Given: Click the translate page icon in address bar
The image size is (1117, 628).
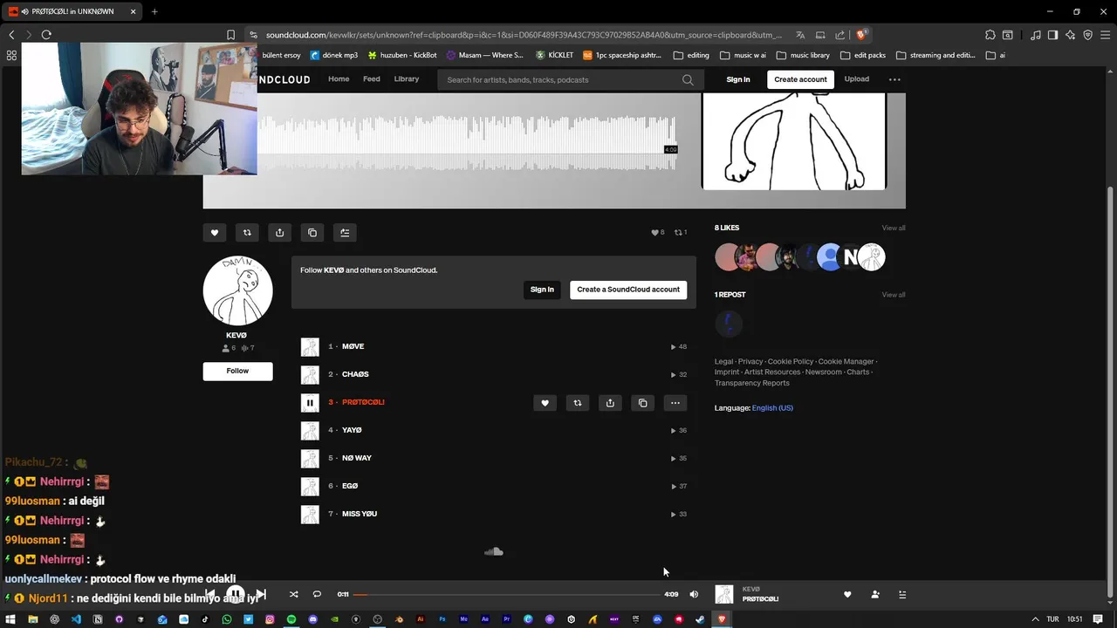Looking at the screenshot, I should (800, 35).
